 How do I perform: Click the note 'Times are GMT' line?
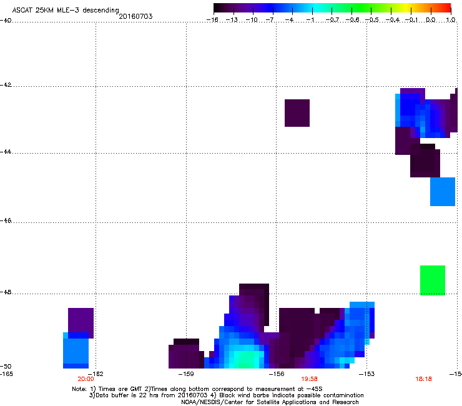click(x=197, y=389)
